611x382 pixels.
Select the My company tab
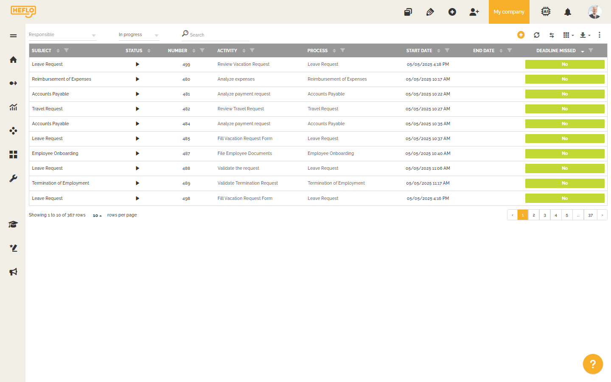point(509,12)
